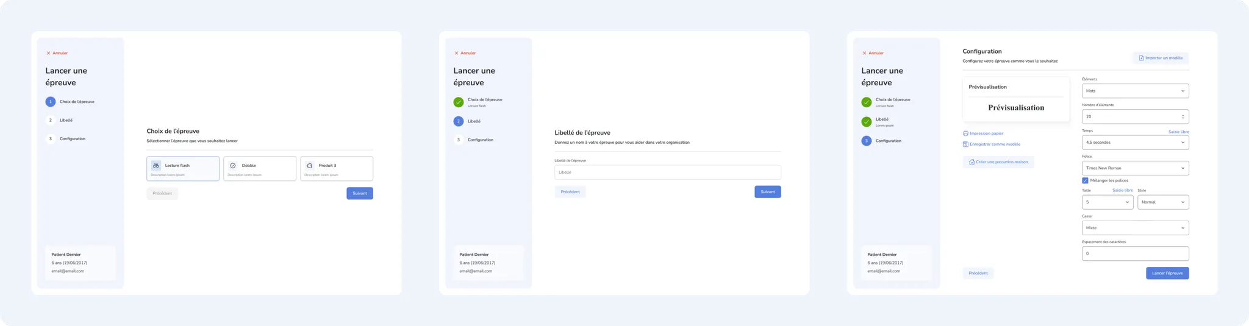Open the Temps dropdown showing 4,5 secondes
Viewport: 1249px width, 326px height.
pos(1136,142)
